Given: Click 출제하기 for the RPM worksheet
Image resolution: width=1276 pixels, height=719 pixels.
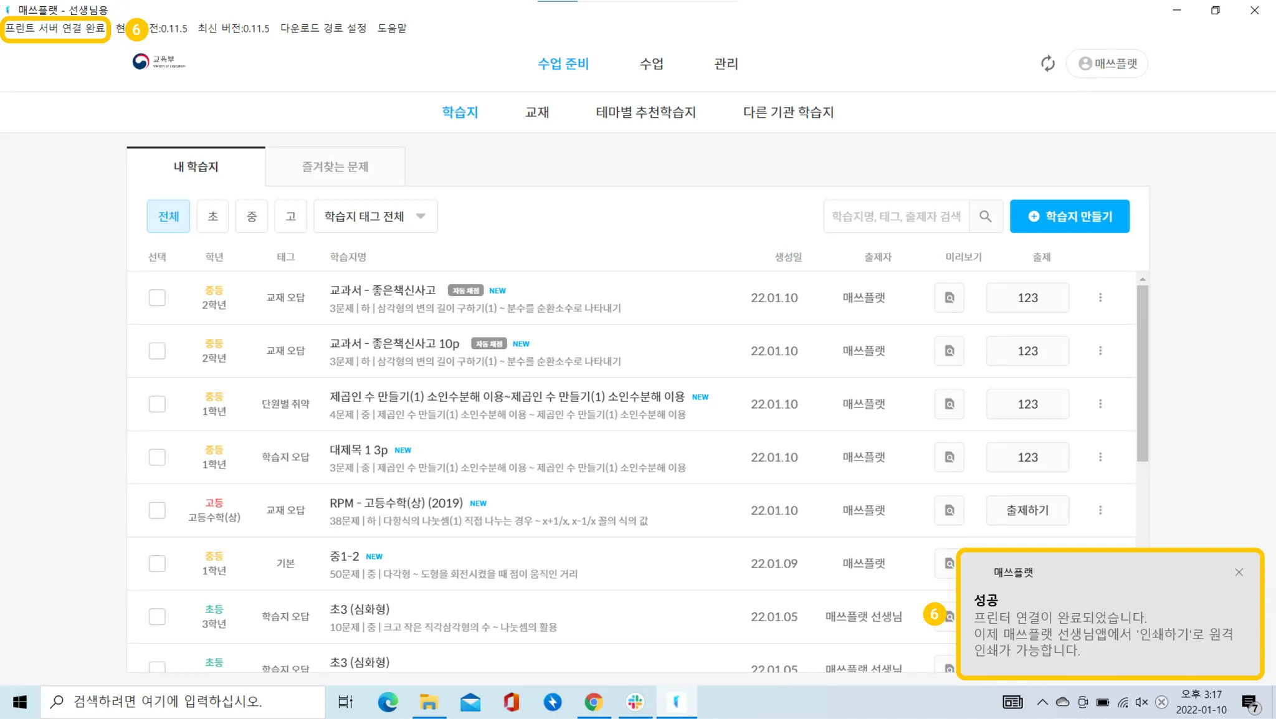Looking at the screenshot, I should click(1027, 510).
